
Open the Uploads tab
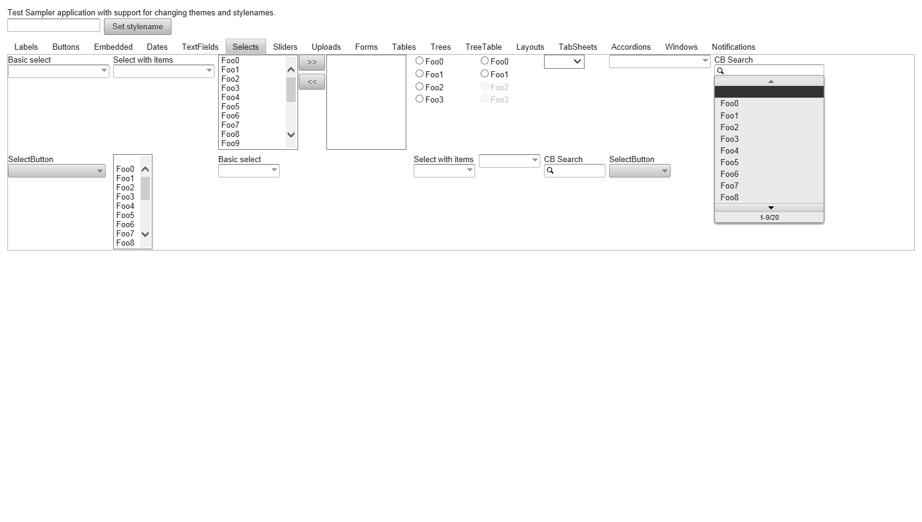tap(326, 47)
